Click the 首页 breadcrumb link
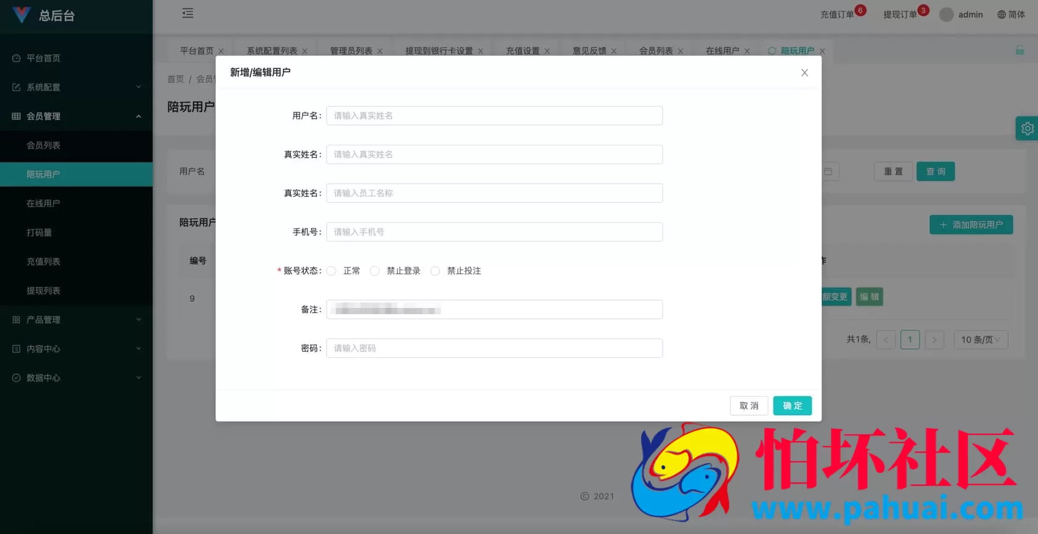 [176, 79]
